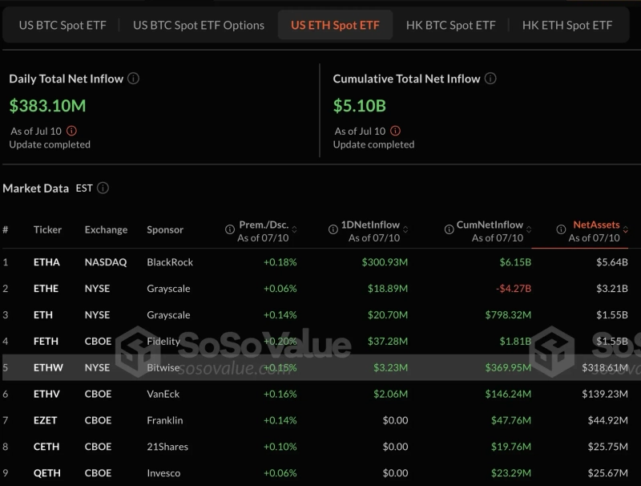Open the FETH ticker link
The height and width of the screenshot is (486, 641).
(46, 342)
